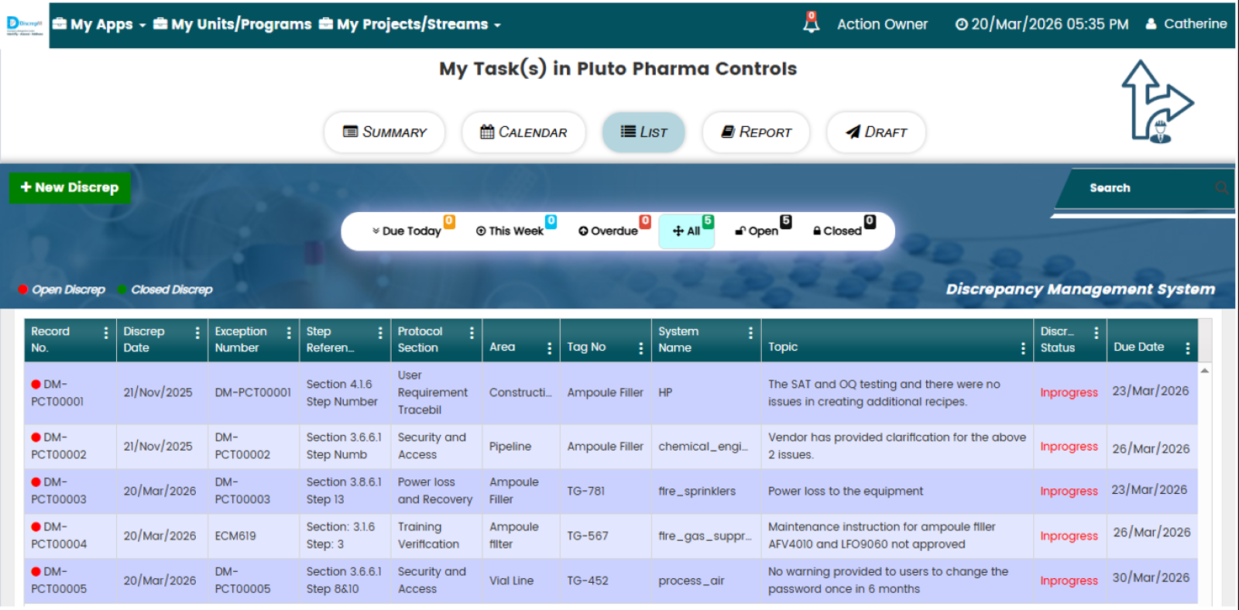The image size is (1239, 610).
Task: Click the 'Vendor has provided clarification' topic
Action: click(897, 446)
